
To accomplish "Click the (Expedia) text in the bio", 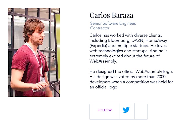I will click(98, 46).
